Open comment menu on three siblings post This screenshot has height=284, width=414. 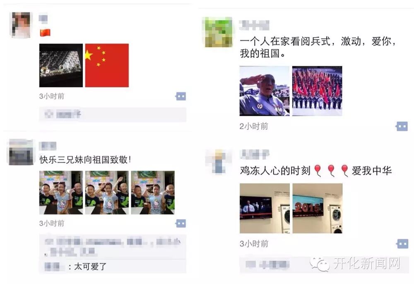click(181, 224)
